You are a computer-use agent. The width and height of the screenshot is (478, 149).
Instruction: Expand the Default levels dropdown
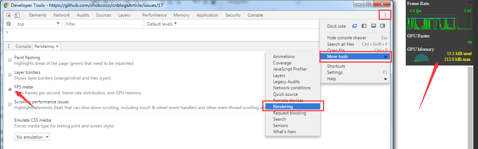(162, 24)
